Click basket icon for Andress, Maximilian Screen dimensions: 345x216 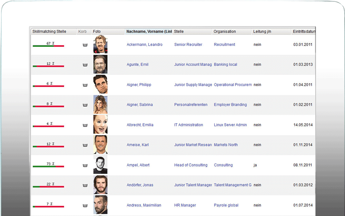pyautogui.click(x=85, y=205)
